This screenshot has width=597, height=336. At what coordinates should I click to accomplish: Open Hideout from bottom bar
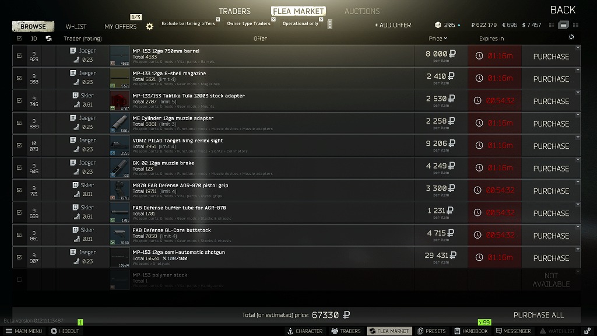click(x=65, y=331)
